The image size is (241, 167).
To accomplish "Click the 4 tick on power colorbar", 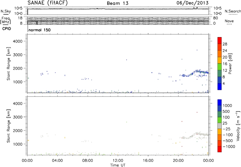I will [224, 83].
